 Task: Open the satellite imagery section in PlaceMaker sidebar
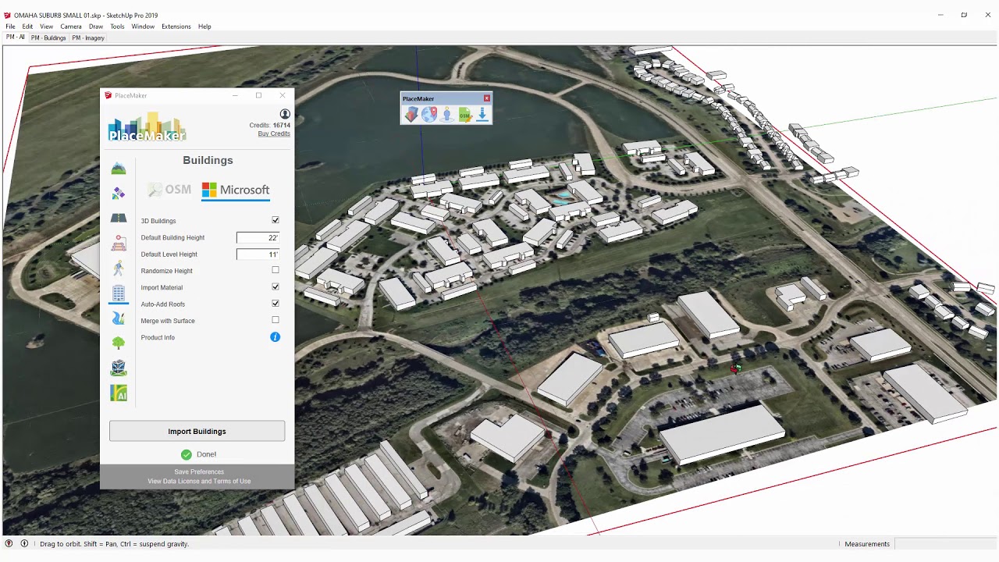[118, 193]
